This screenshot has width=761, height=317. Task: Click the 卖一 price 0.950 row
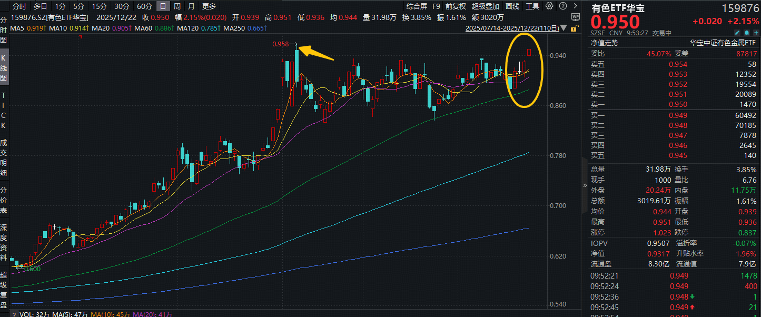coord(678,105)
